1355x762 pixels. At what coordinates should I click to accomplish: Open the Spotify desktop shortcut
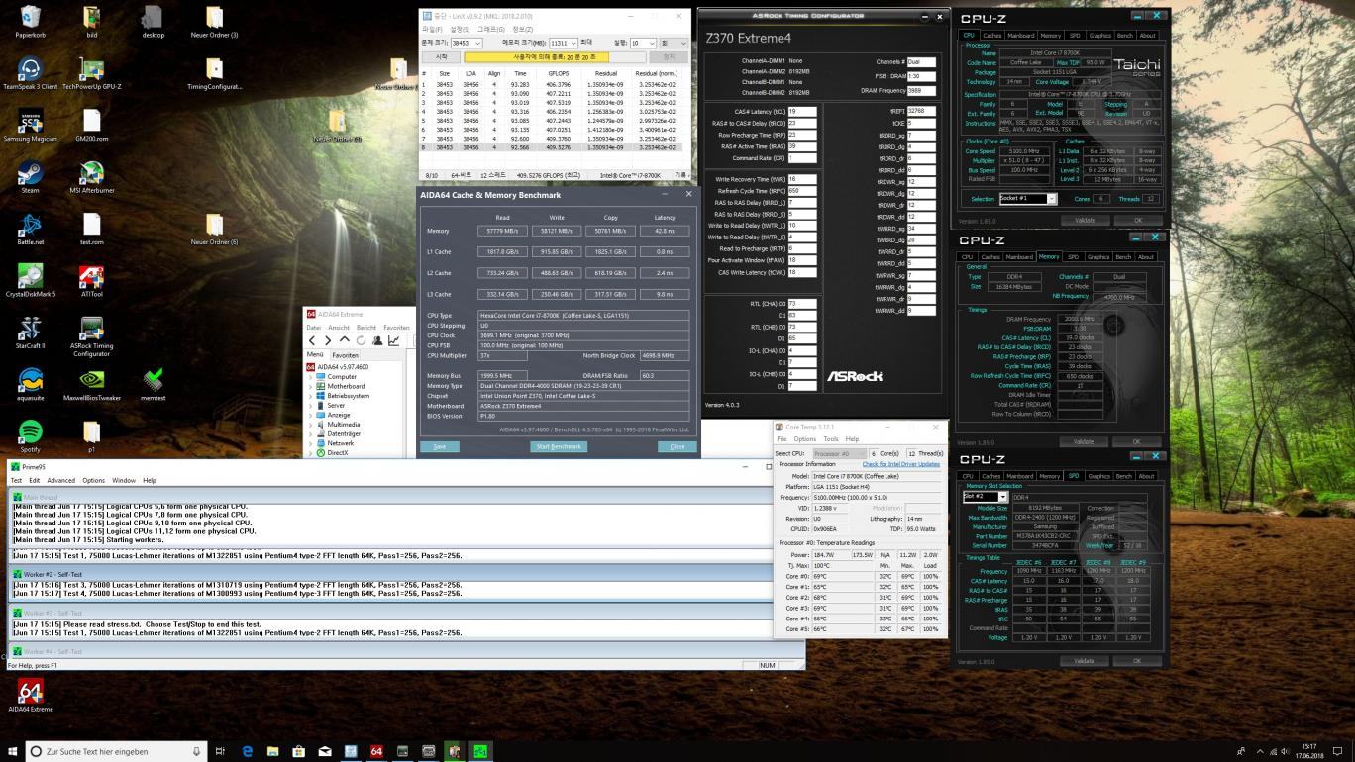click(30, 431)
